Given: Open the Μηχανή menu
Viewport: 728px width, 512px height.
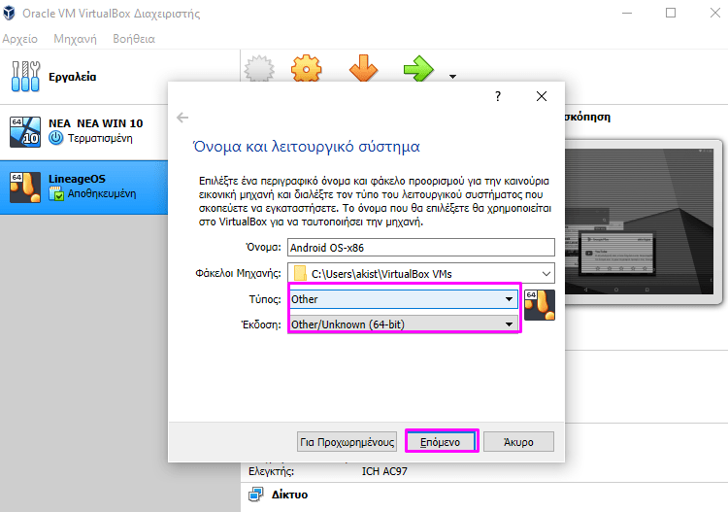Looking at the screenshot, I should pos(75,39).
